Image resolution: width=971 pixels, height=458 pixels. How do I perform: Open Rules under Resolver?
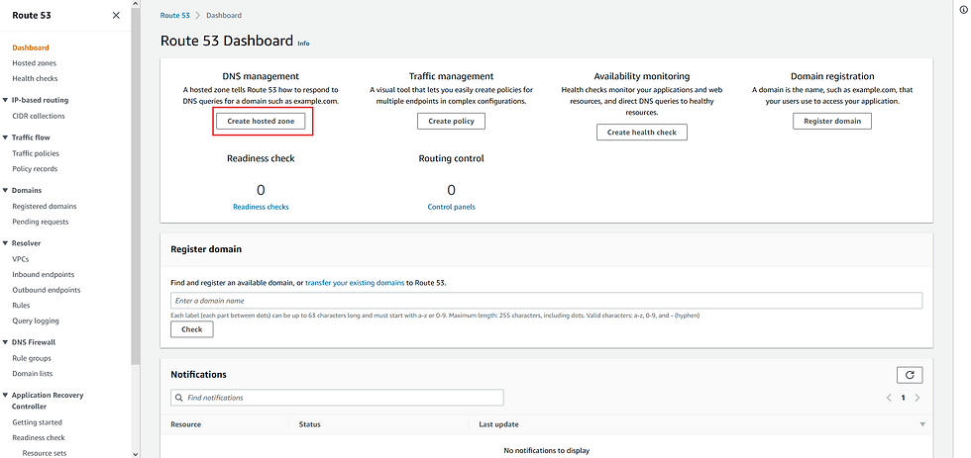(21, 306)
